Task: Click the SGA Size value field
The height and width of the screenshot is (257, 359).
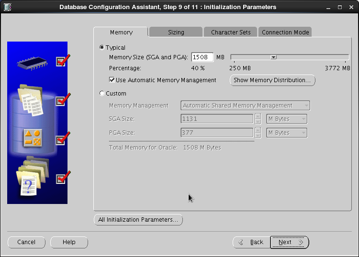Action: pos(217,119)
